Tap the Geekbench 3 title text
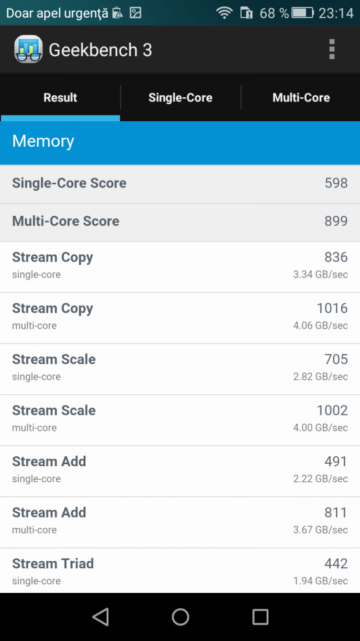Viewport: 360px width, 641px height. tap(100, 50)
